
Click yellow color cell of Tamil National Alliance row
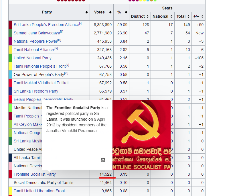(10, 50)
